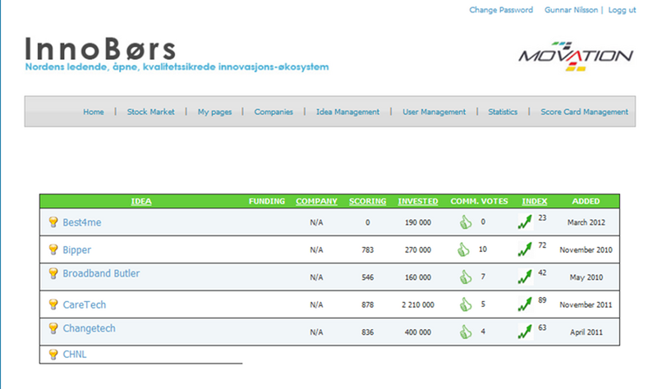This screenshot has width=657, height=389.
Task: Click the scoring value 836
Action: click(367, 332)
